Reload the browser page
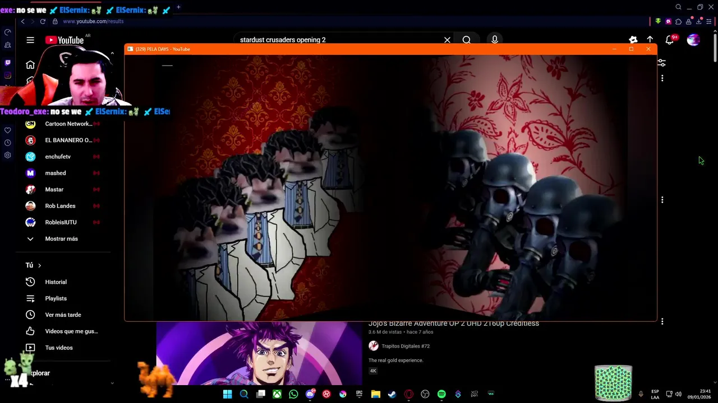718x403 pixels. click(x=43, y=21)
